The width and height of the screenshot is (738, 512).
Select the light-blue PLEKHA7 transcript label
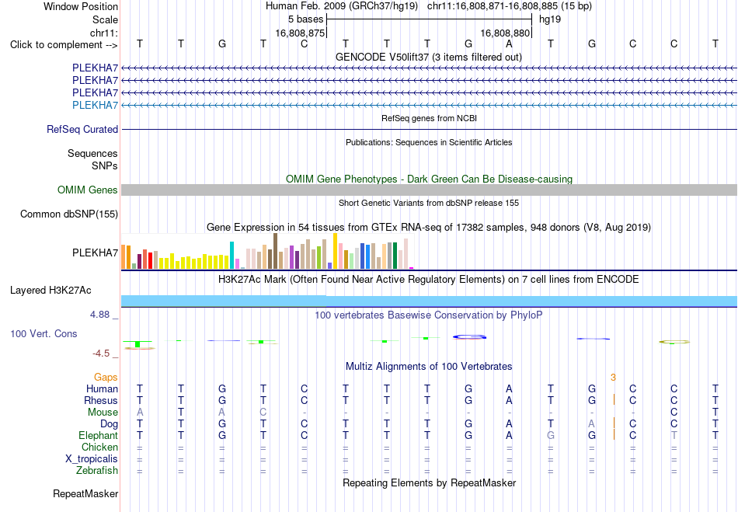(x=95, y=105)
